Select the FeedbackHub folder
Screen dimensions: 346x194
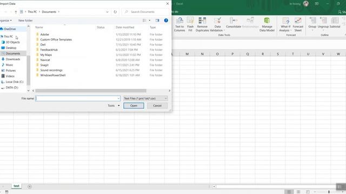pos(49,50)
